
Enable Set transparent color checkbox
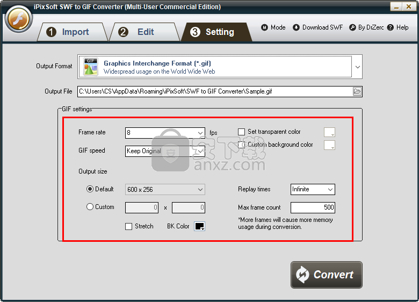pyautogui.click(x=241, y=132)
